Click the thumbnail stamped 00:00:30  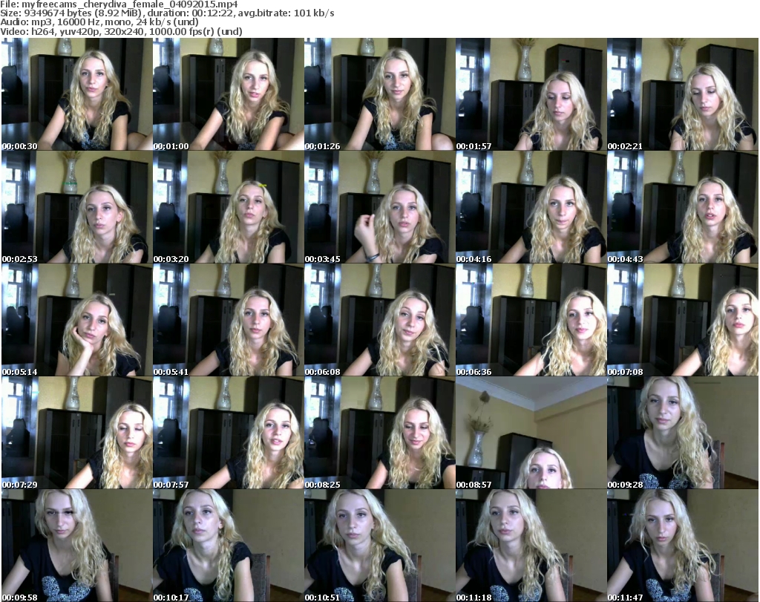[76, 94]
